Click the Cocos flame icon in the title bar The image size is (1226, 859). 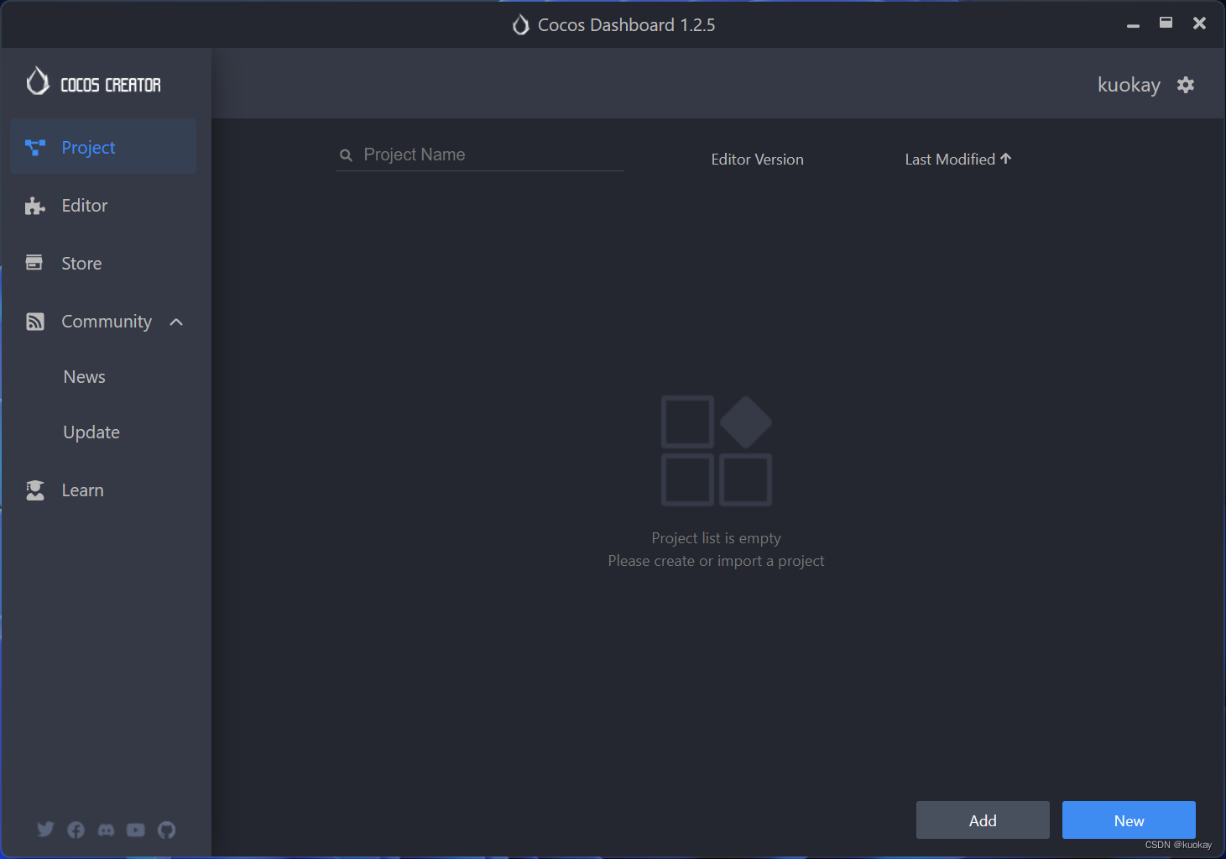(x=520, y=25)
